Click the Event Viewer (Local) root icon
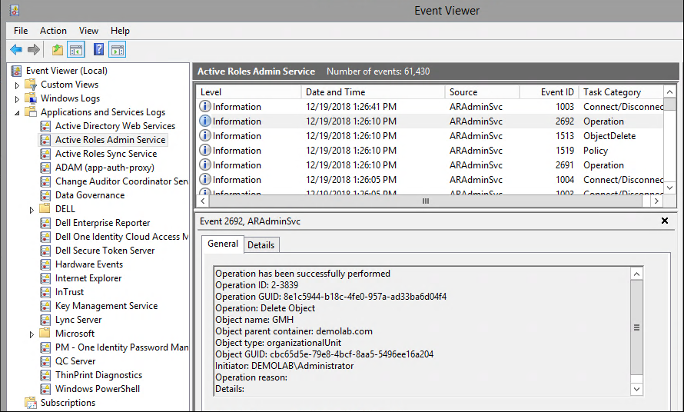The image size is (684, 412). pos(17,71)
